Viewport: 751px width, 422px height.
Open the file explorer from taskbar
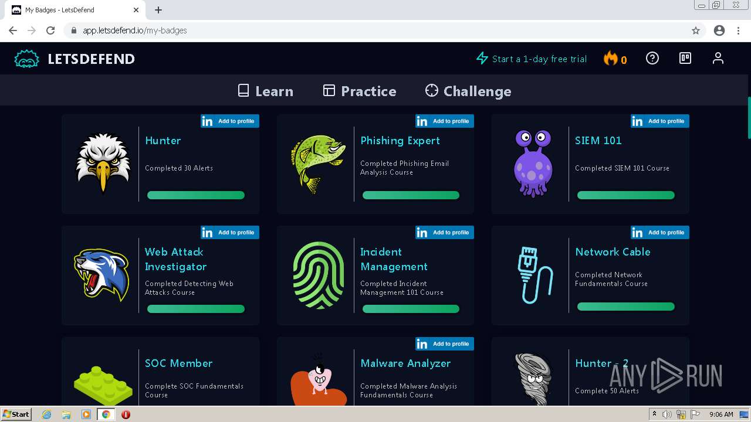[x=66, y=414]
